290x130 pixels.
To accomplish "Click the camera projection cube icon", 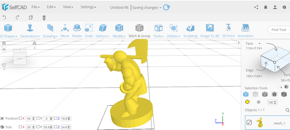I will tap(34, 43).
